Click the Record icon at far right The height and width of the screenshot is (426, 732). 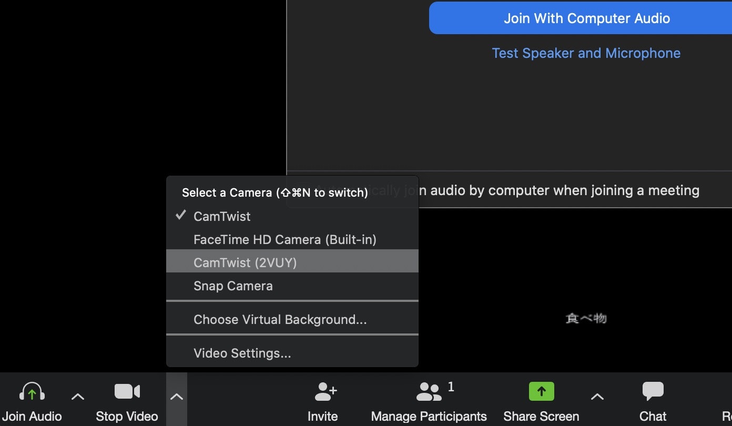[728, 391]
